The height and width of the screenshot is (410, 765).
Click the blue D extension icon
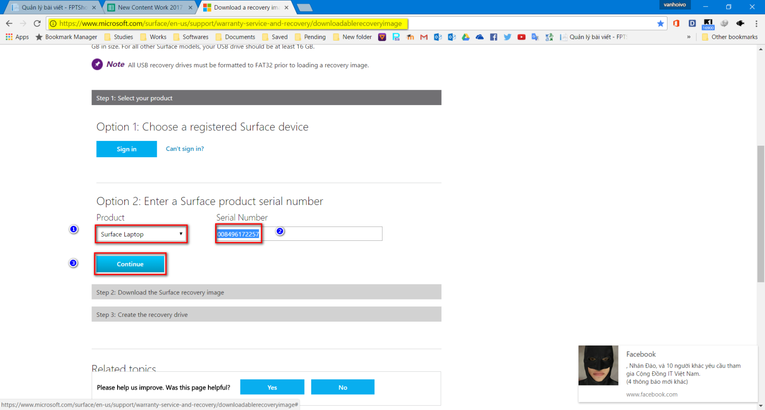[x=692, y=23]
